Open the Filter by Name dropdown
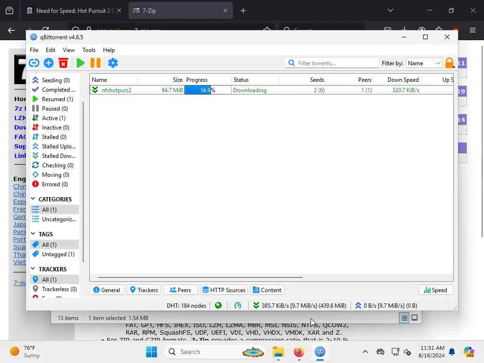The height and width of the screenshot is (363, 484). (424, 63)
